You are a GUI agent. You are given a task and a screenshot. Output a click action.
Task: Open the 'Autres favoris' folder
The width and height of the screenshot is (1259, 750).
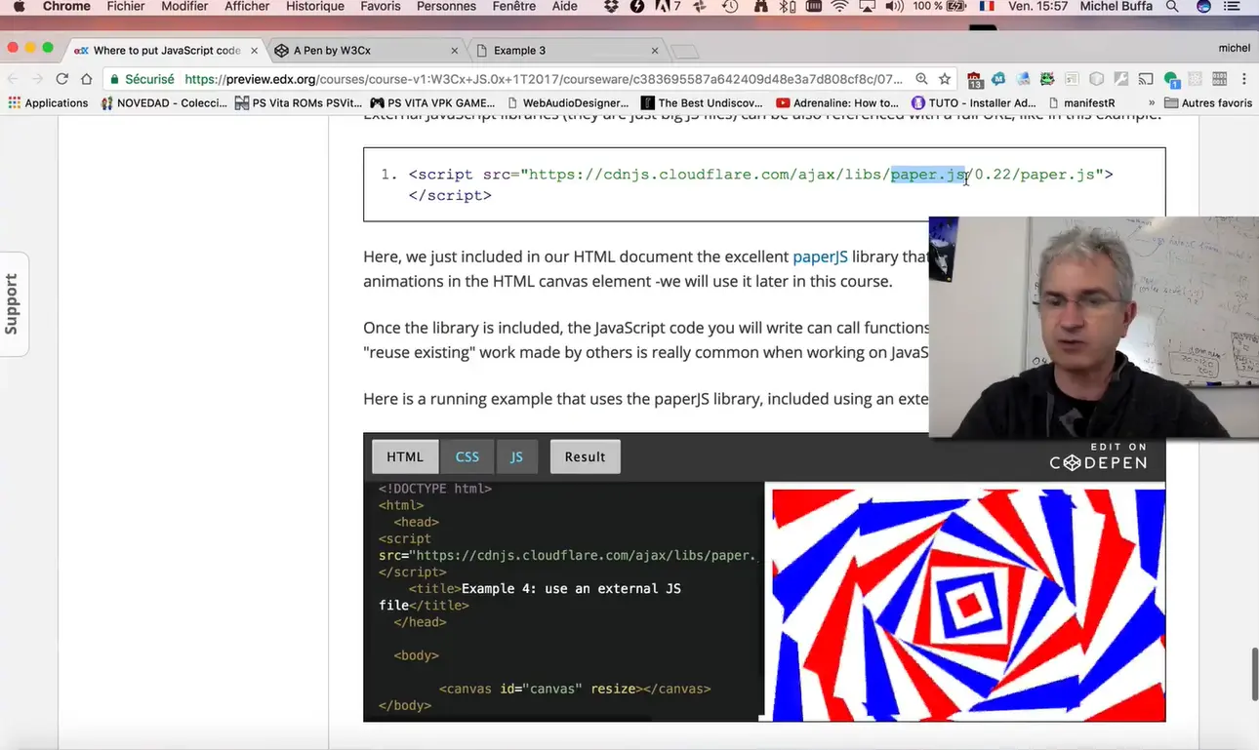1208,102
